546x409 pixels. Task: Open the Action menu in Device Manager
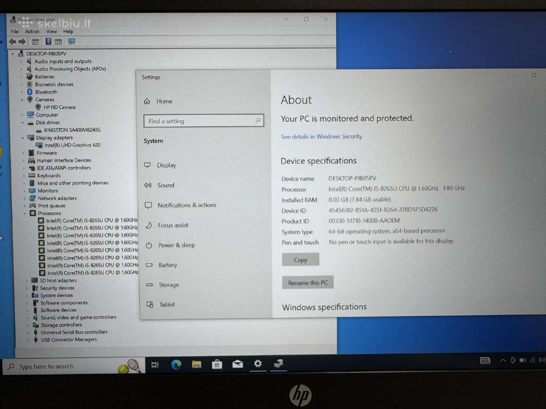coord(32,31)
